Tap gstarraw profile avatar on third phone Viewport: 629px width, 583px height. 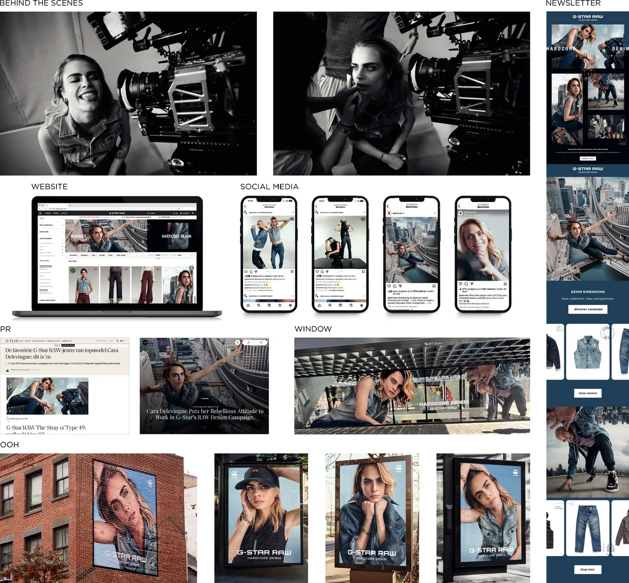pos(389,213)
